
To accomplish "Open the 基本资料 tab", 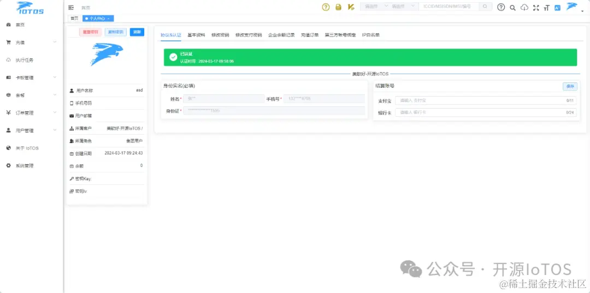I will pyautogui.click(x=197, y=35).
